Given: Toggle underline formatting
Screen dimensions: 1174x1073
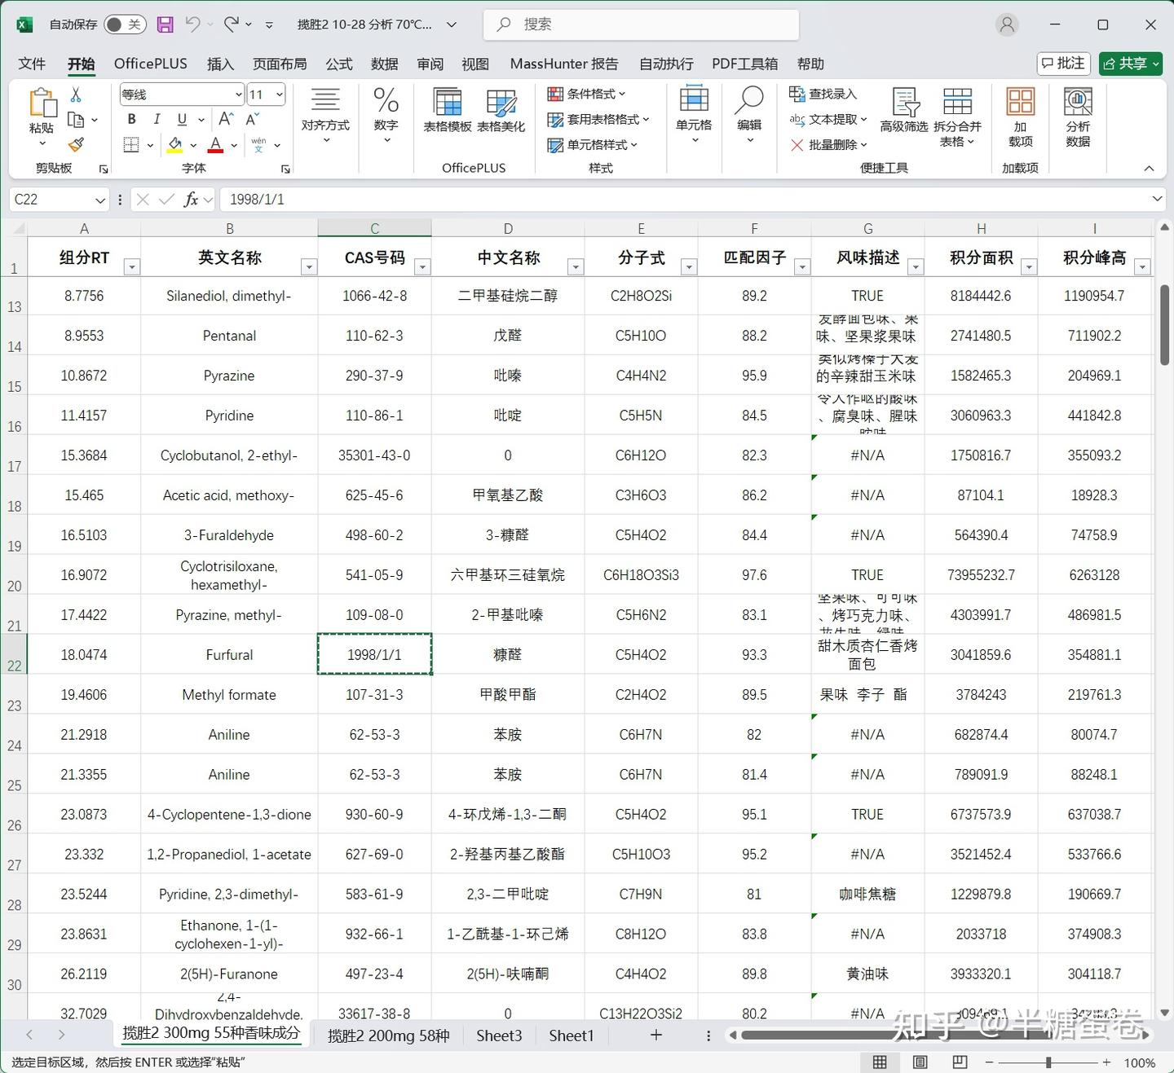Looking at the screenshot, I should tap(181, 119).
